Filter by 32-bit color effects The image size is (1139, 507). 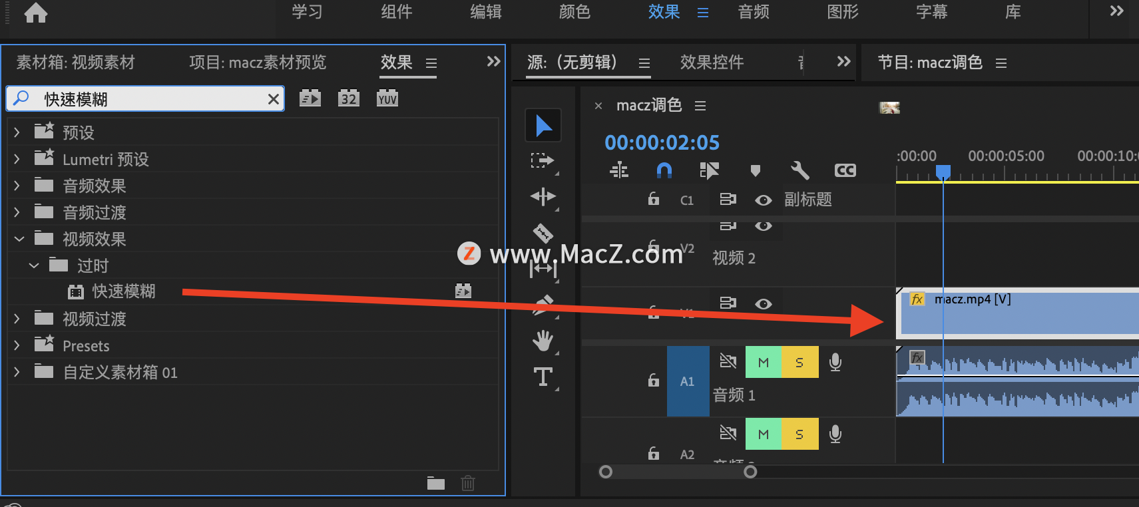(x=349, y=98)
